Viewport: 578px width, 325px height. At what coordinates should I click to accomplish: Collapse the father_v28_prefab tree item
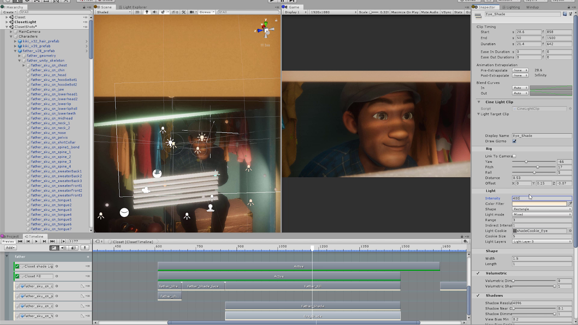[x=15, y=51]
